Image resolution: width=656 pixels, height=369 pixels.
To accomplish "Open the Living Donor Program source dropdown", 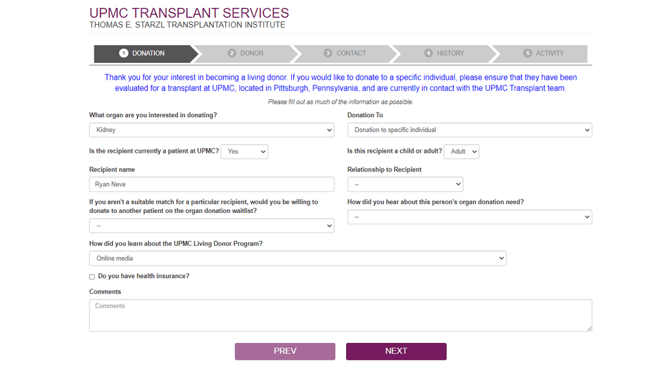I will pos(297,259).
